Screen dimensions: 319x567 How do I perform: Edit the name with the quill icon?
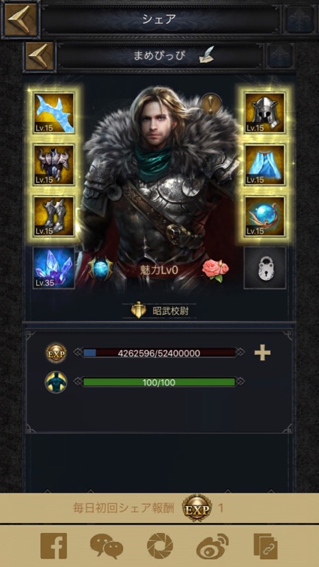(x=207, y=57)
